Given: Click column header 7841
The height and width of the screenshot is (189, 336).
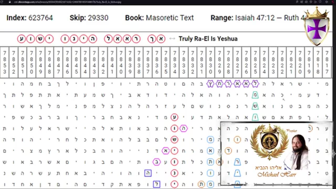Looking at the screenshot, I should coord(112,62).
